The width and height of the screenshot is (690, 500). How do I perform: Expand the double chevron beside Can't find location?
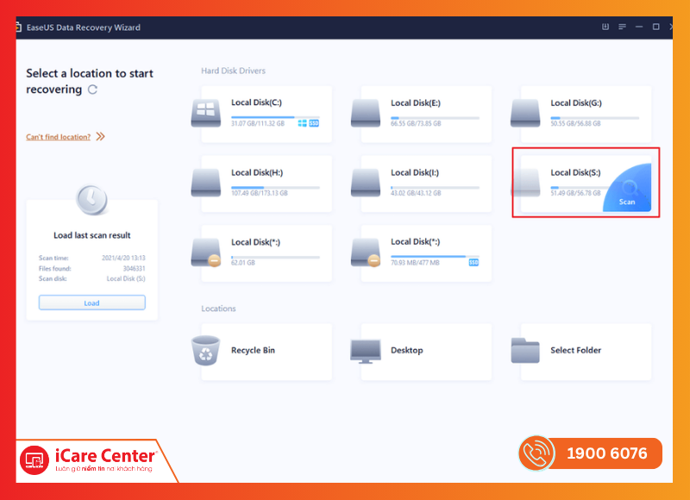tap(100, 136)
